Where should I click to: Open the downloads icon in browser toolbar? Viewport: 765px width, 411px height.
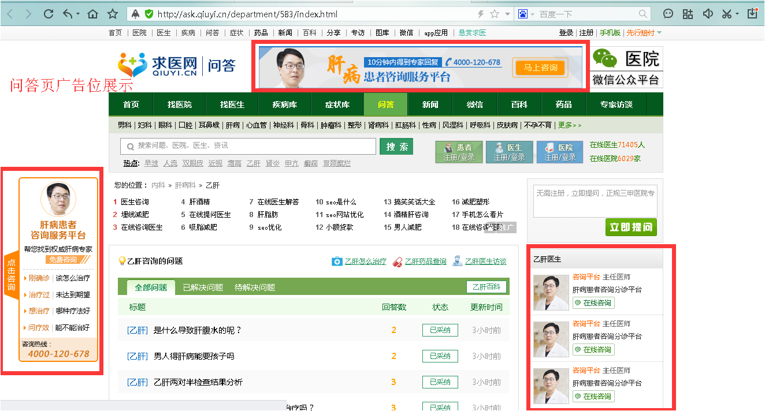click(752, 14)
